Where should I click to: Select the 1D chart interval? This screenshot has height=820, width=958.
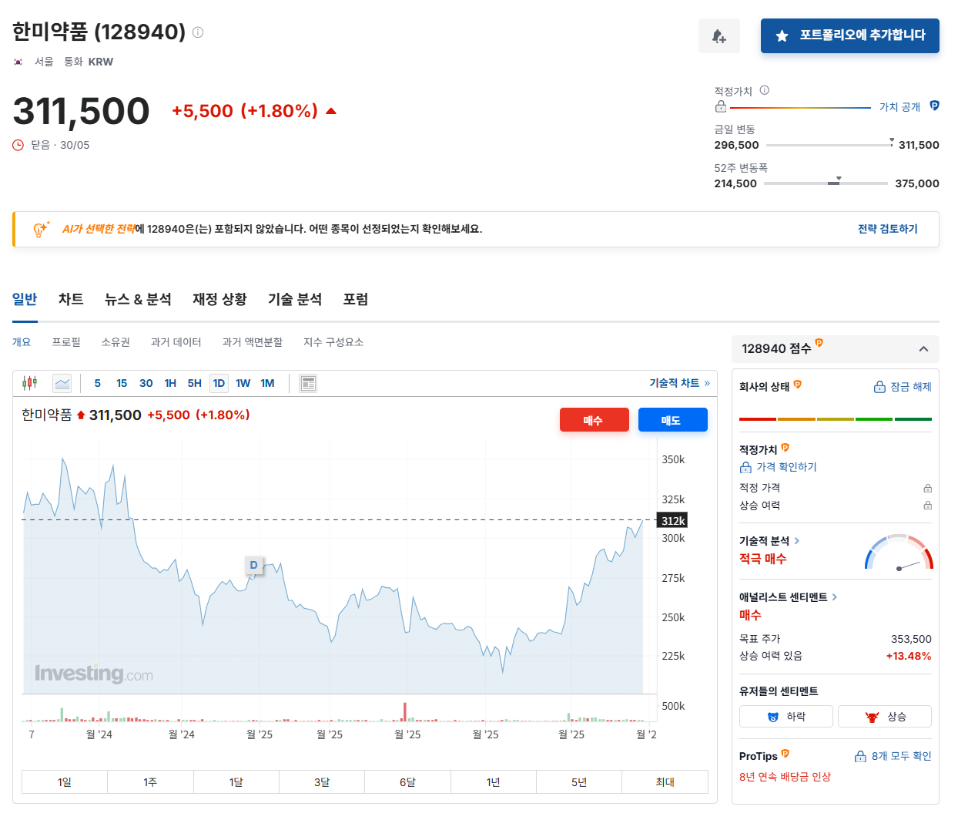point(219,383)
